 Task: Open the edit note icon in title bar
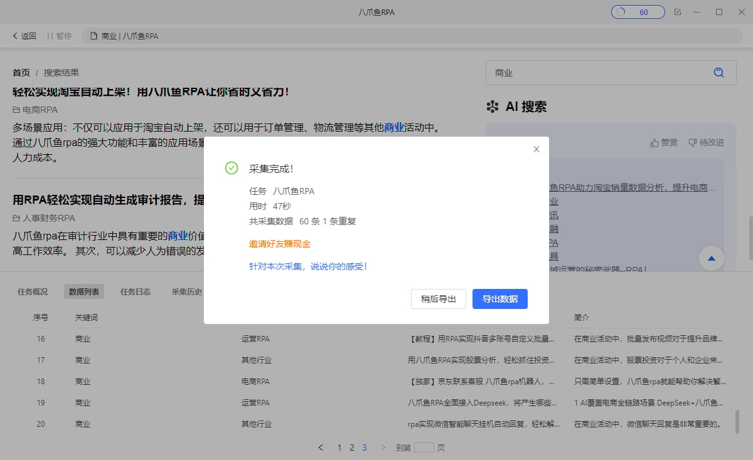pos(677,12)
